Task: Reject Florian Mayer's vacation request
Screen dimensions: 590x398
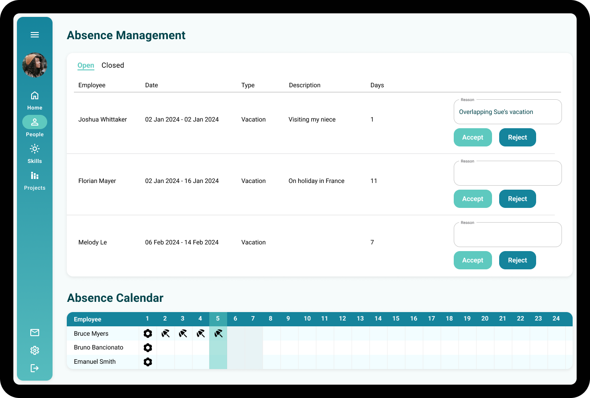Action: click(x=517, y=199)
